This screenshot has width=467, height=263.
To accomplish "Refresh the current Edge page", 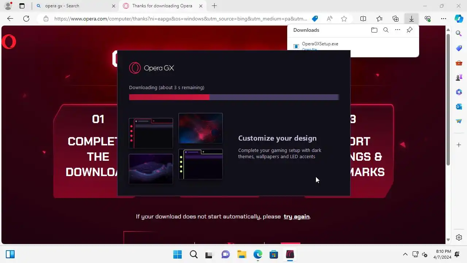I will click(26, 19).
